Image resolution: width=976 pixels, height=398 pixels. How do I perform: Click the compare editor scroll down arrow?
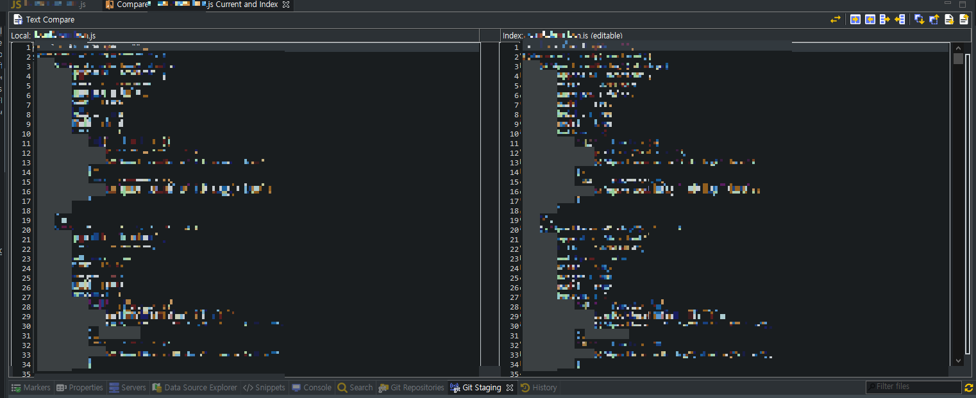[x=958, y=361]
